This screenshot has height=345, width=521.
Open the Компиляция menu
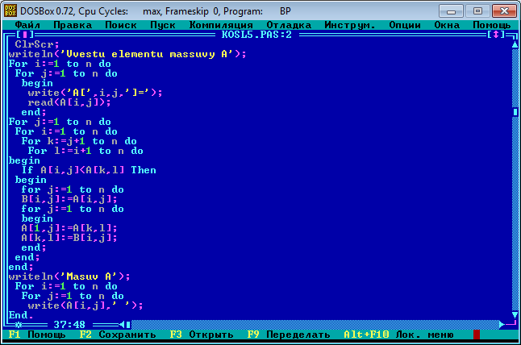tap(221, 25)
